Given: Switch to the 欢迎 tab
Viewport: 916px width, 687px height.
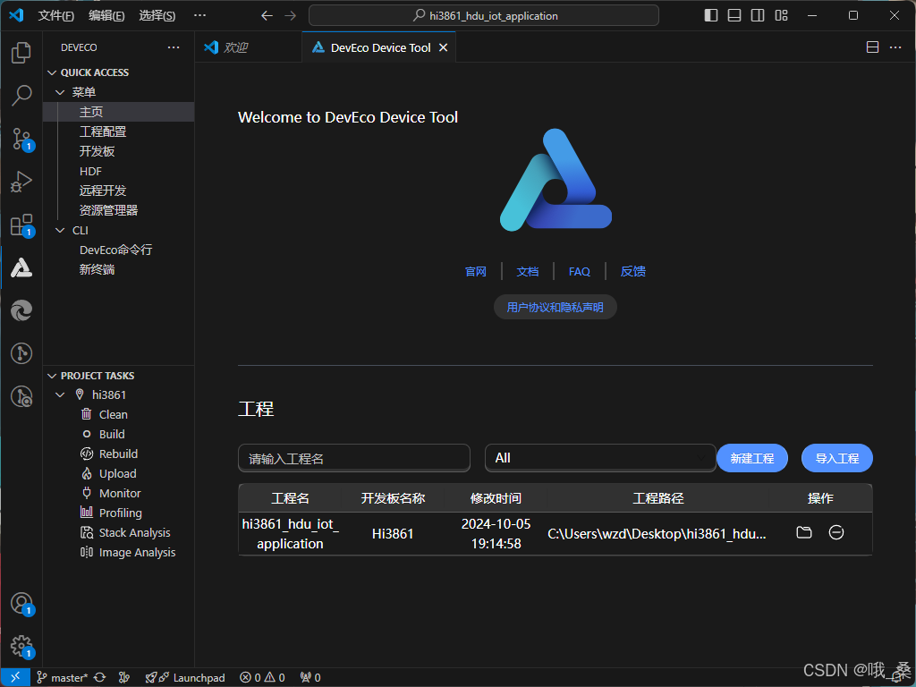Looking at the screenshot, I should pos(235,47).
